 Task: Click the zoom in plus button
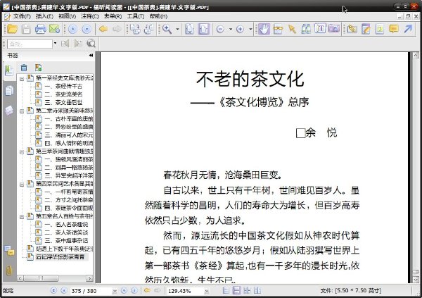pos(240,29)
